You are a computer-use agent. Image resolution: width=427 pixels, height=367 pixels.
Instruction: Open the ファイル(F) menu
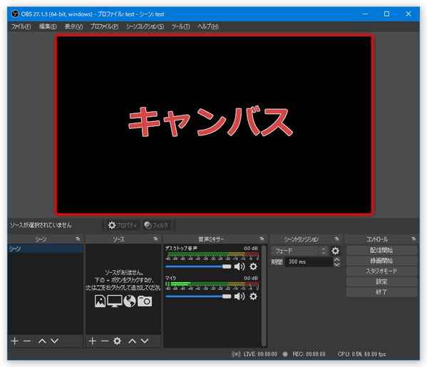(x=21, y=26)
